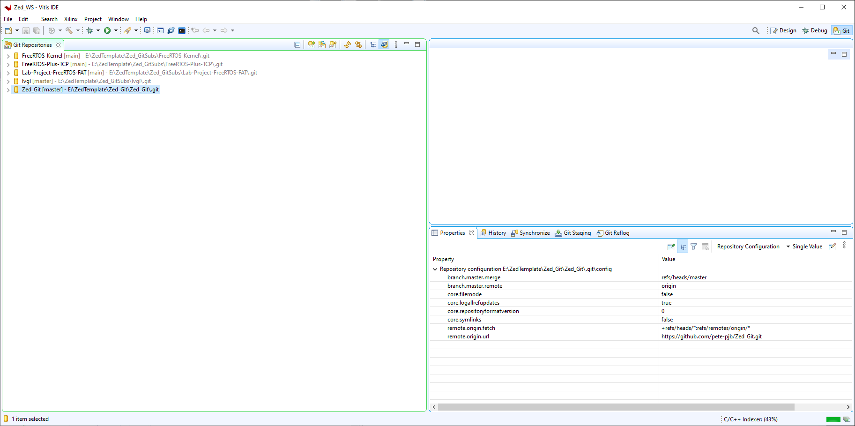855x426 pixels.
Task: Open the Edit menu
Action: [23, 19]
